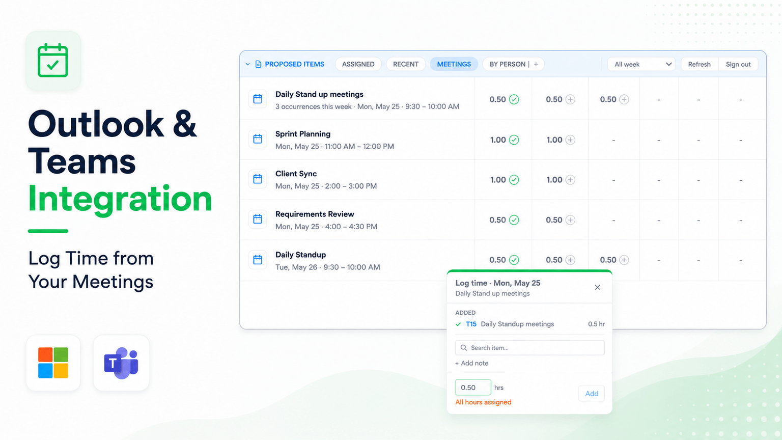Add second 1.00 for Client Sync
The width and height of the screenshot is (782, 440).
click(570, 180)
